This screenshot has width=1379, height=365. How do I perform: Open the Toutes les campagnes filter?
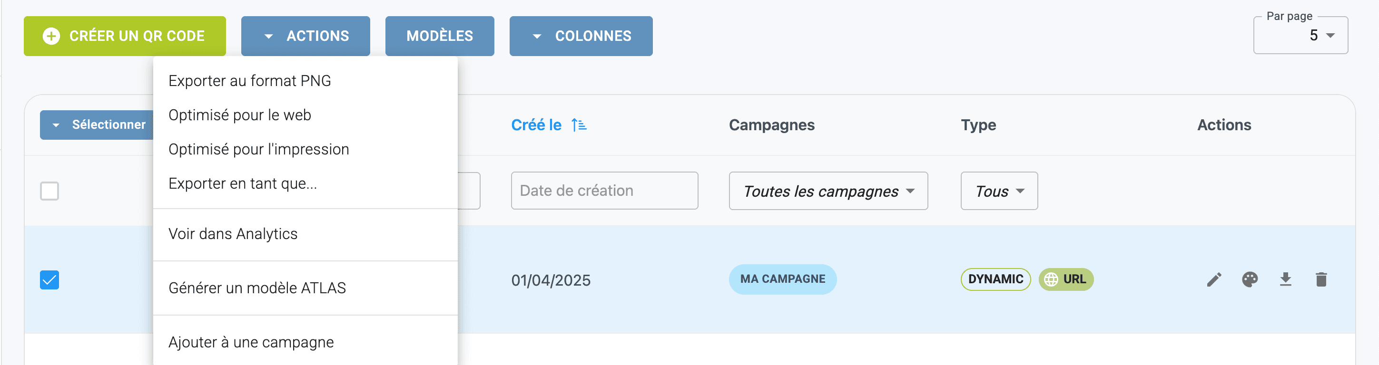827,191
